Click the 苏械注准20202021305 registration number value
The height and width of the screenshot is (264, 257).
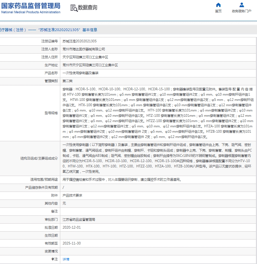point(79,41)
